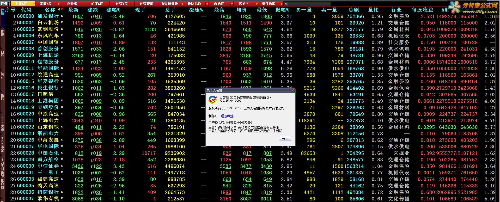Viewport: 500px width, 202px height.
Task: Select the 上证A股 tab
Action: (x=21, y=4)
